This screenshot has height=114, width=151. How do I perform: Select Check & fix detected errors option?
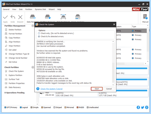39,36
